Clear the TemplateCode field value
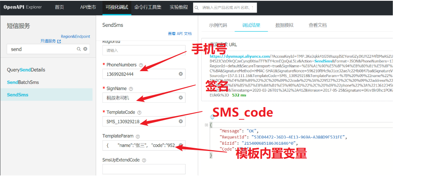 (180, 121)
